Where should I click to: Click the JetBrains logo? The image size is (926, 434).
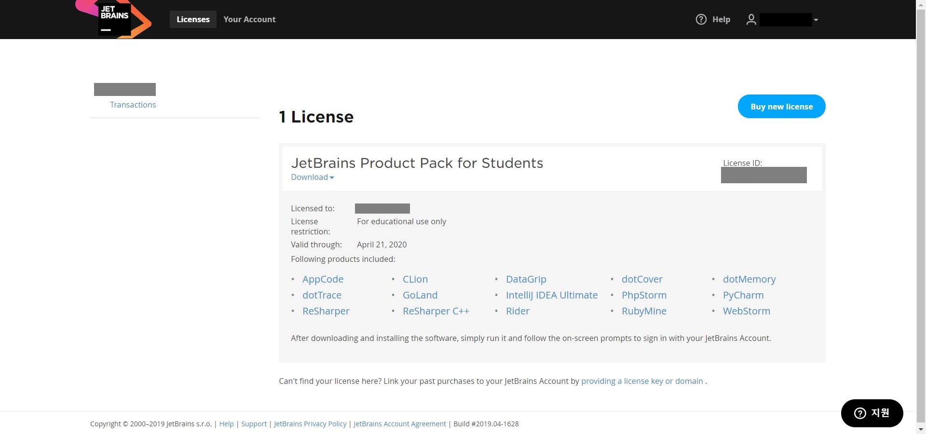click(114, 19)
